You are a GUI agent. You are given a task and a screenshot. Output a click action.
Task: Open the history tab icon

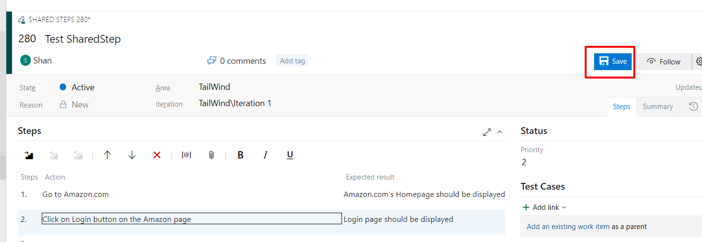(x=693, y=107)
